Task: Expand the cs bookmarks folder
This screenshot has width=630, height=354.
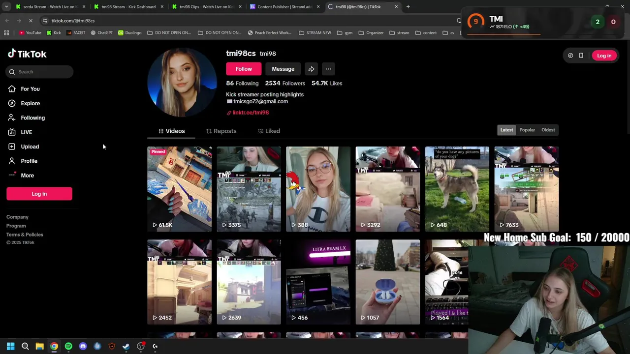Action: point(448,33)
